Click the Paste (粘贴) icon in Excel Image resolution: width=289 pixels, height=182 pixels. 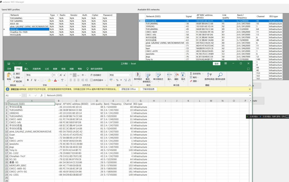click(x=9, y=76)
